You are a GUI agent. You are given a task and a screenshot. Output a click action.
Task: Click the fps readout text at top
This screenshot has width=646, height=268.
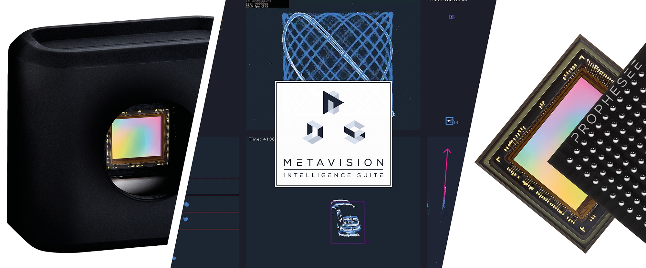(257, 6)
